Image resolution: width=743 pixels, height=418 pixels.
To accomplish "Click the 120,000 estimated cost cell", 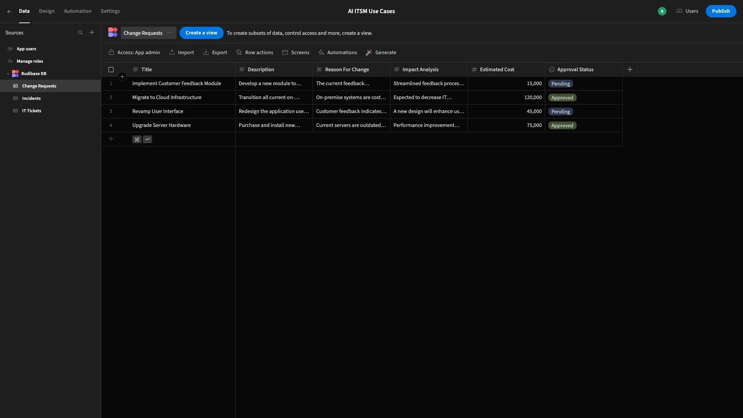I will tap(506, 98).
